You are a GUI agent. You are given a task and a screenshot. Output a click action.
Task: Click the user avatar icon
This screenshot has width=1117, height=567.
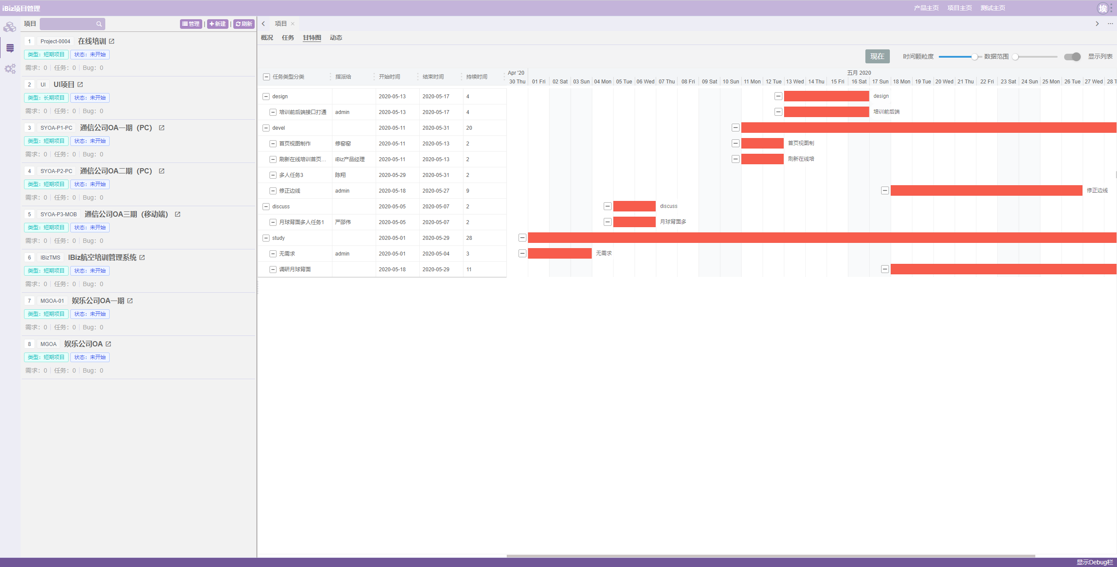click(1103, 8)
